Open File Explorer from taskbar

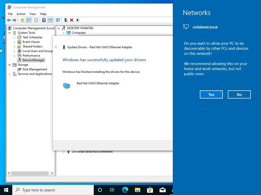(x=137, y=190)
